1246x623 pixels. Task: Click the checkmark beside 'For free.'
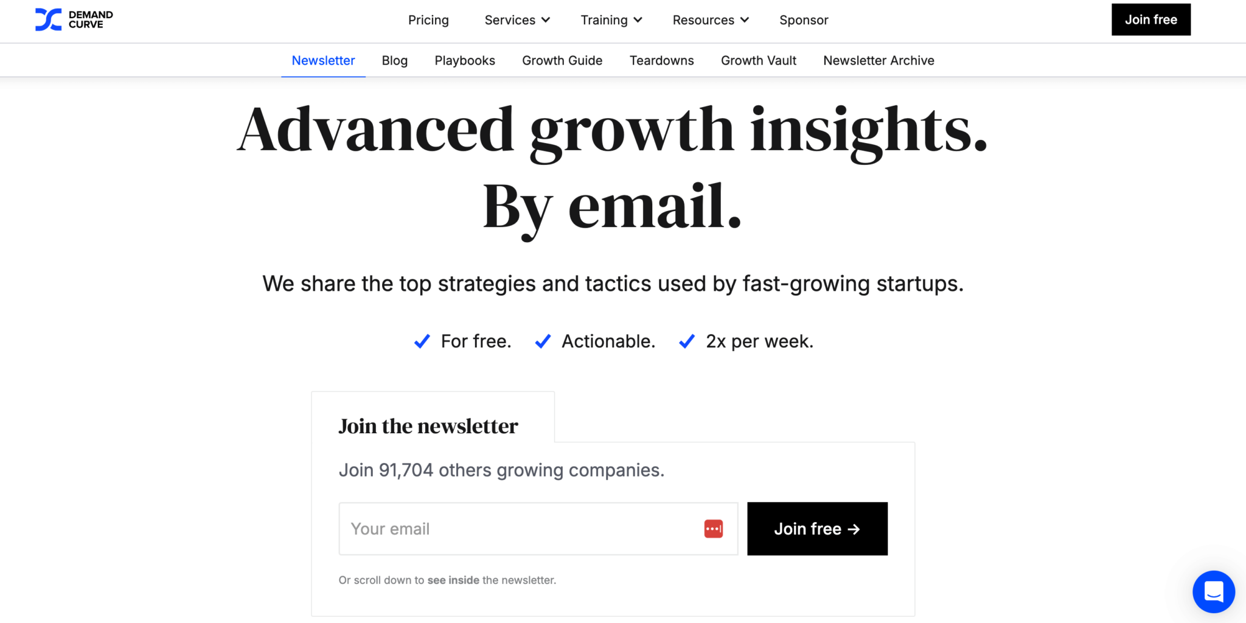422,341
